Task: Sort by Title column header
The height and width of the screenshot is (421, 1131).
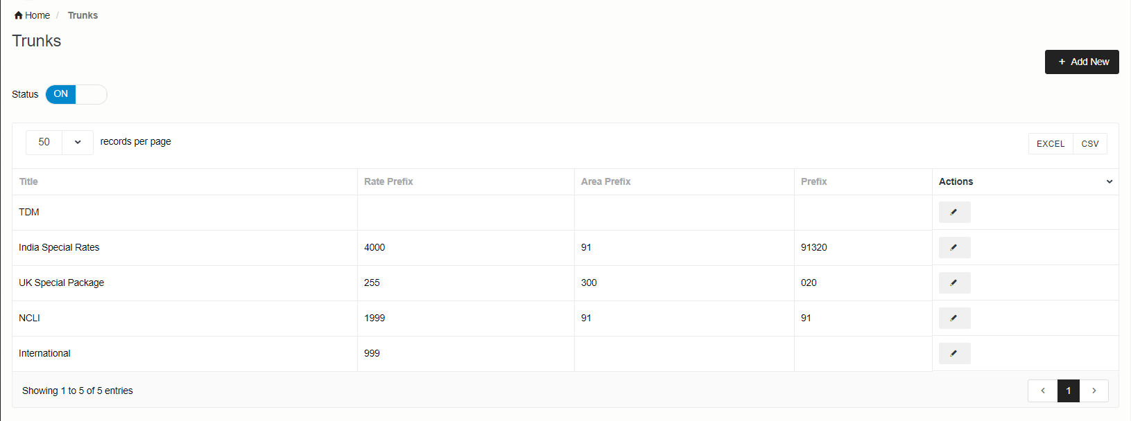Action: click(x=28, y=182)
